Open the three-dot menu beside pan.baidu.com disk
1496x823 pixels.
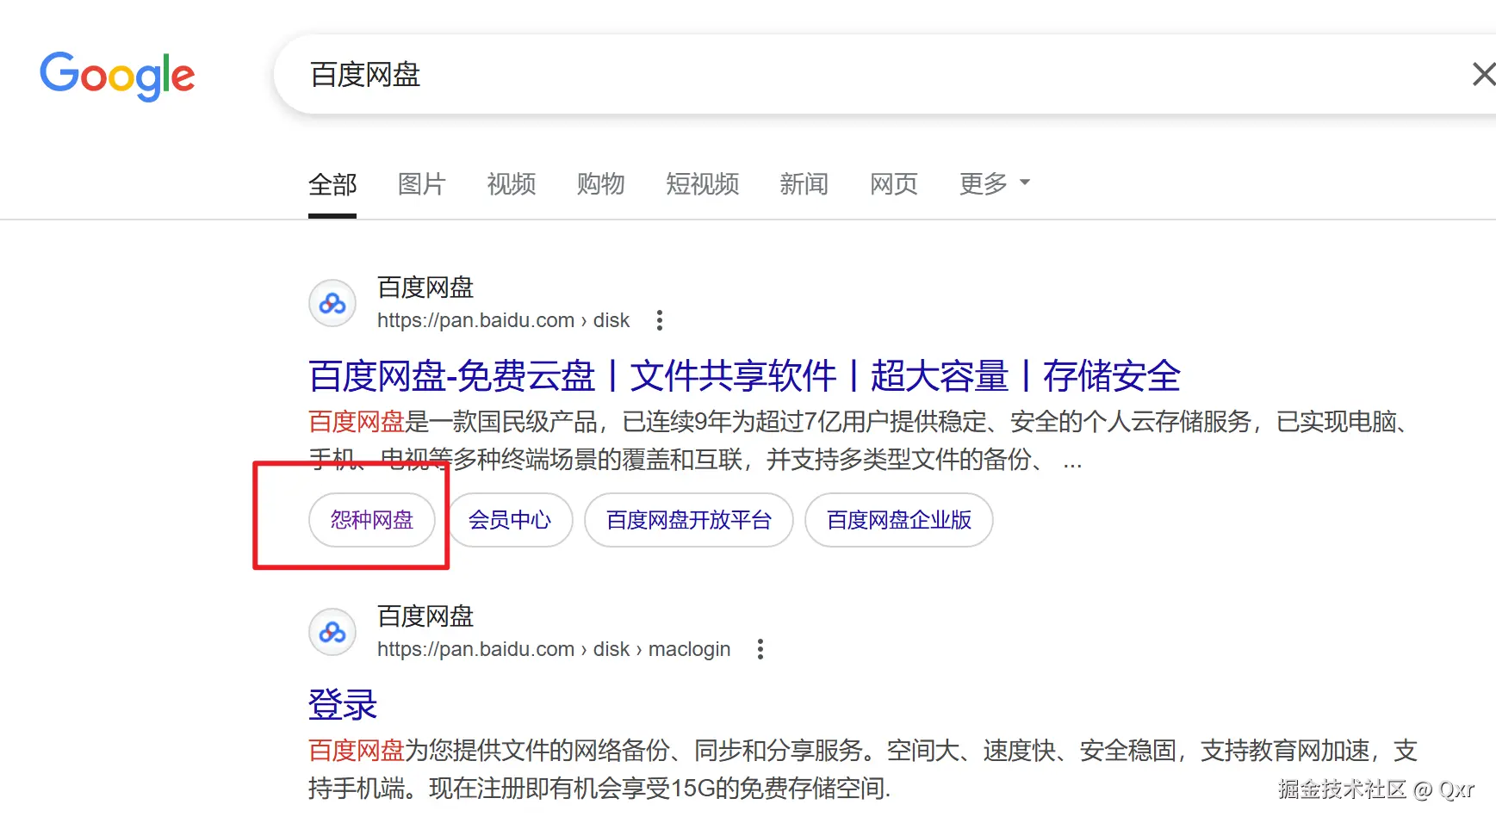click(659, 319)
